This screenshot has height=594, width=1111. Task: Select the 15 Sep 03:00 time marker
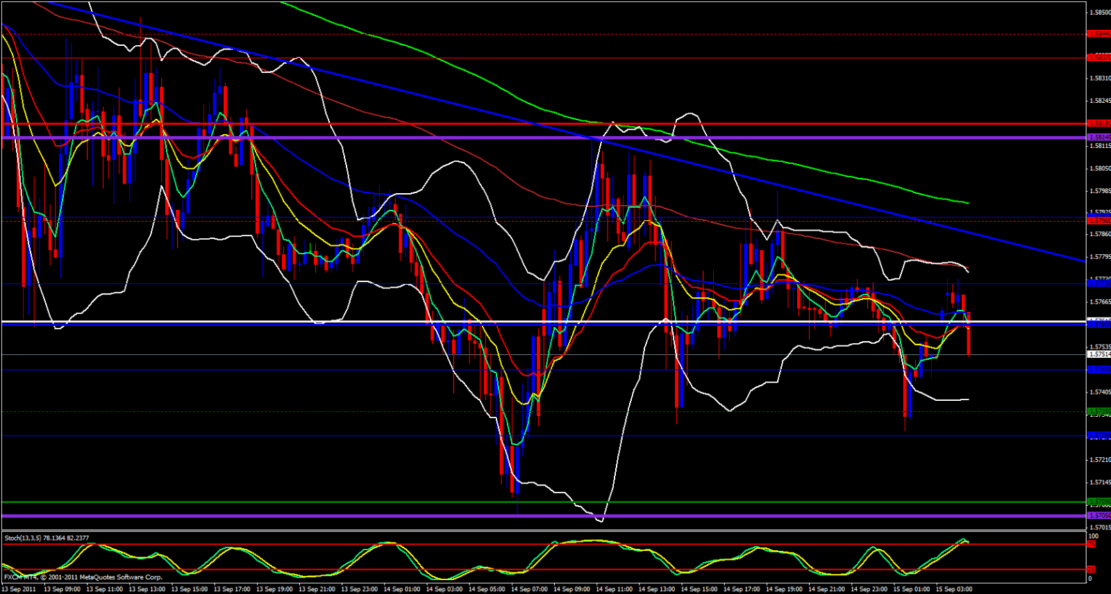pyautogui.click(x=954, y=589)
